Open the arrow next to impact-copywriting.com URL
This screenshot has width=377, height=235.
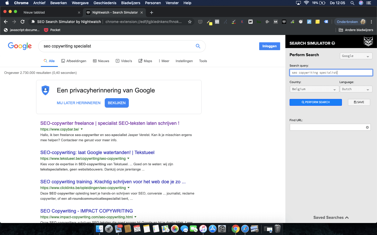pos(135,217)
